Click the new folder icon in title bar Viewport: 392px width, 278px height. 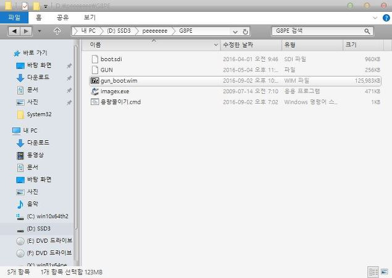[36, 6]
